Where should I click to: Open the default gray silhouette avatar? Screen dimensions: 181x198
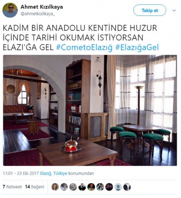coord(118,187)
